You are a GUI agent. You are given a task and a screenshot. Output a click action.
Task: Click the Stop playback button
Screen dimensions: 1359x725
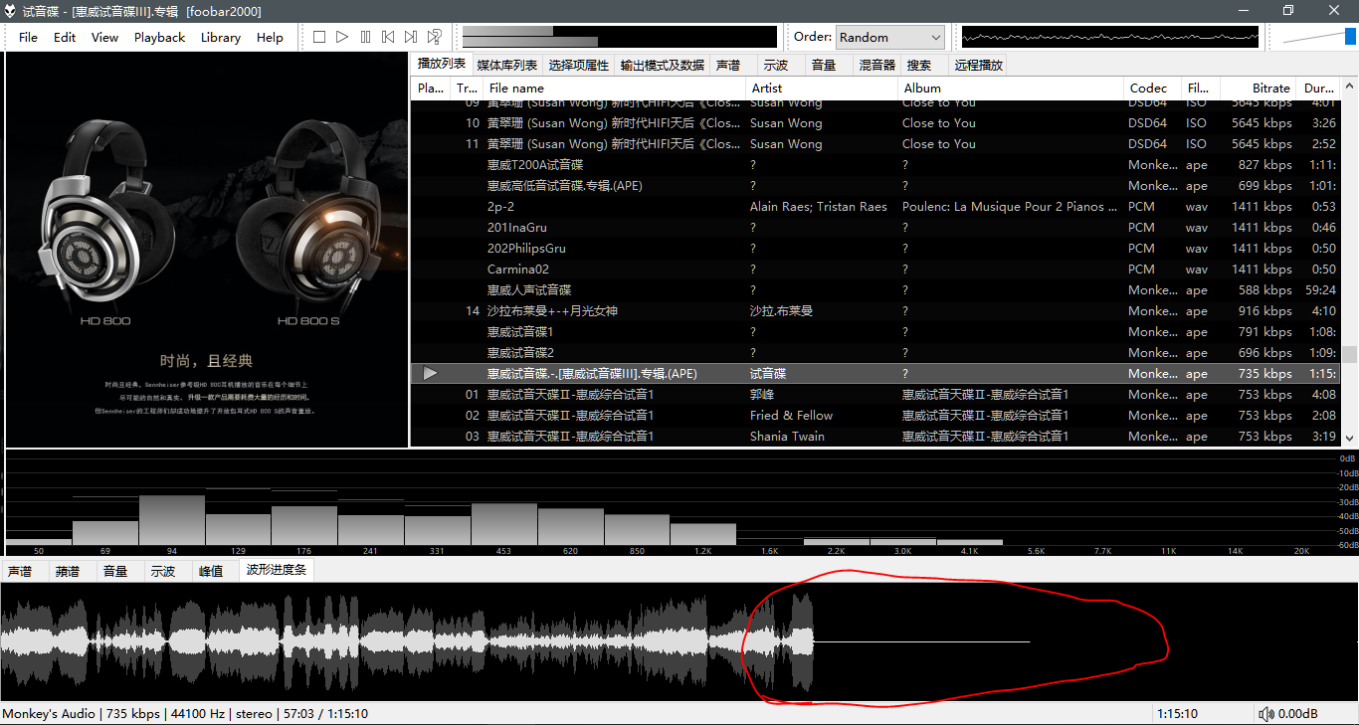(319, 37)
